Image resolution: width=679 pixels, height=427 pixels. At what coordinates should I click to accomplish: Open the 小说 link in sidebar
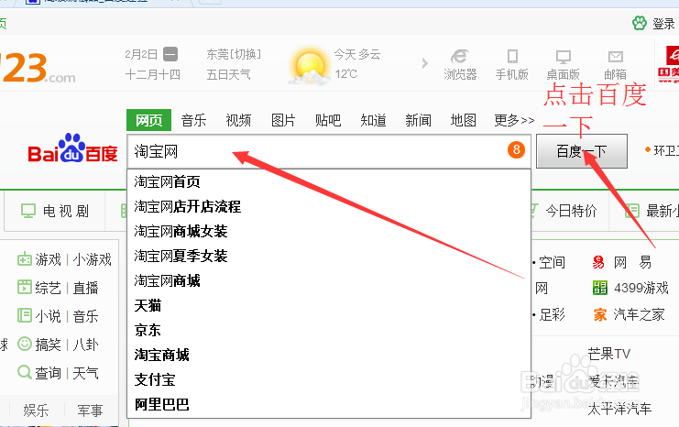[x=48, y=316]
